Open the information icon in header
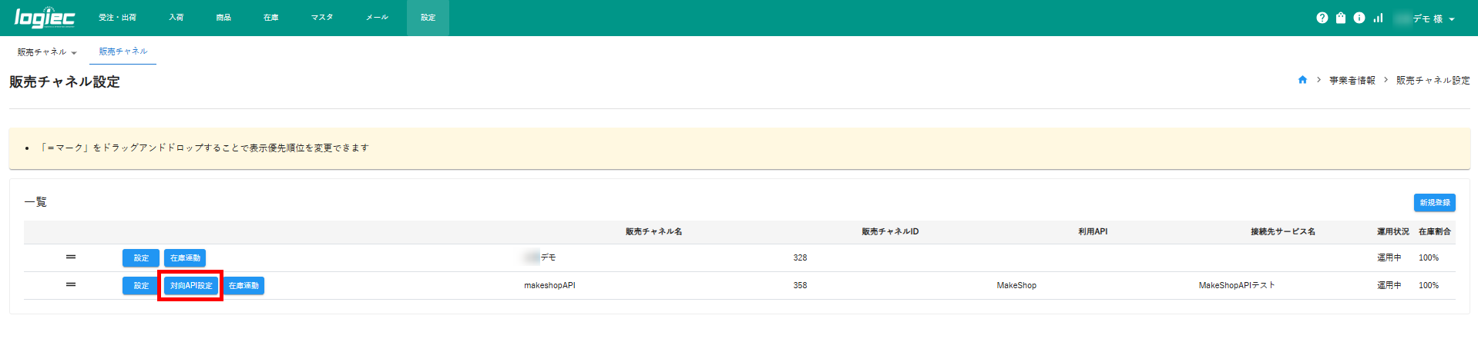Viewport: 1478px width, 352px height. [x=1359, y=18]
